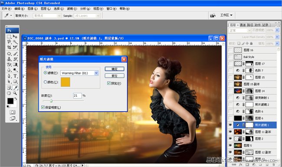Image resolution: width=282 pixels, height=167 pixels.
Task: Hide the 图层 2 layer
Action: pyautogui.click(x=230, y=138)
